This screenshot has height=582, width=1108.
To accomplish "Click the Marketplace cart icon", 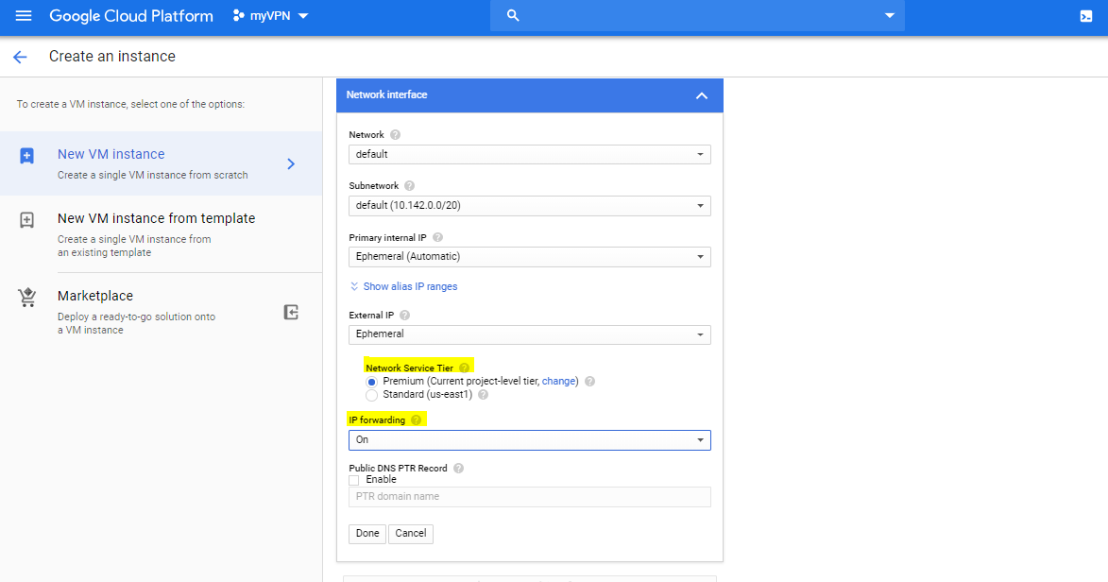I will coord(26,298).
